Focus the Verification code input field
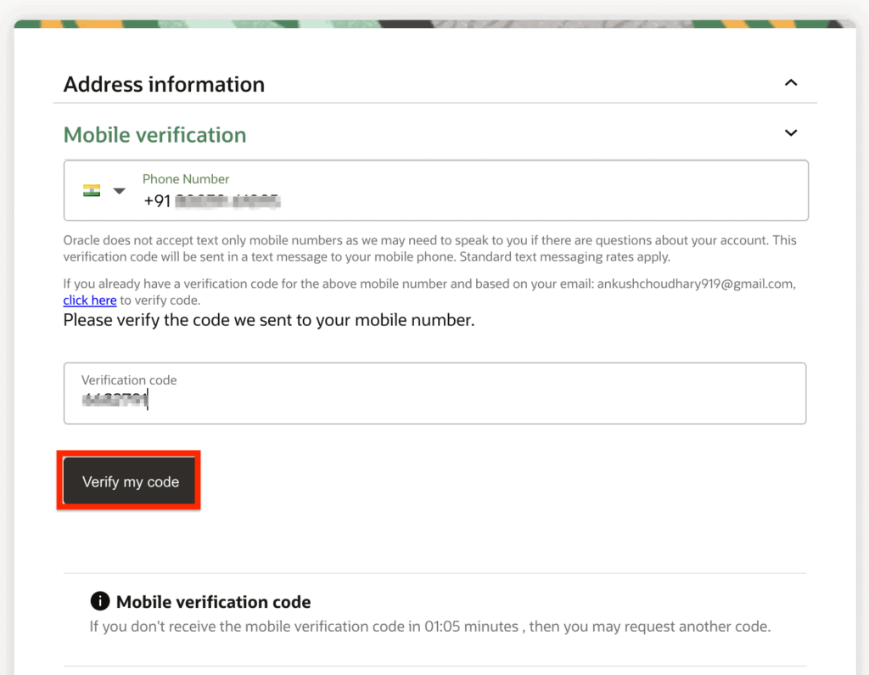Viewport: 869px width, 675px height. 434,401
